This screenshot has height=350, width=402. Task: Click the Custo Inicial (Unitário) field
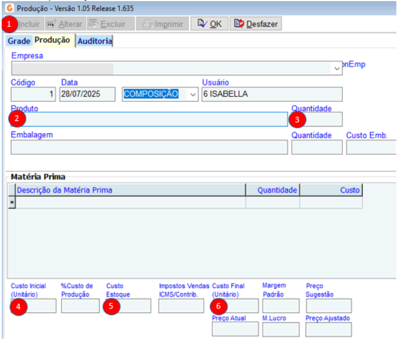pyautogui.click(x=33, y=306)
